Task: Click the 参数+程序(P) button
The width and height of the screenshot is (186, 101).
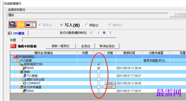Action: (61, 46)
